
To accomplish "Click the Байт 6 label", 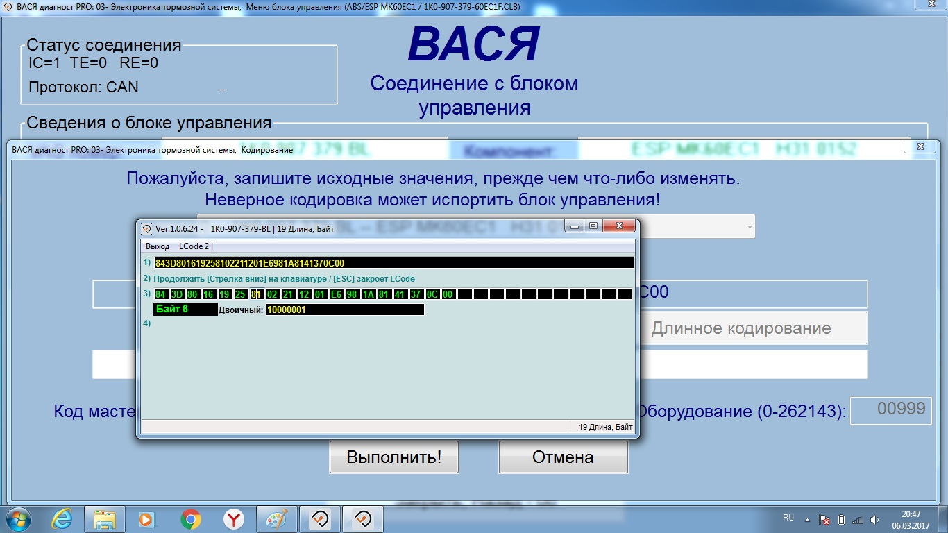I will click(x=185, y=310).
